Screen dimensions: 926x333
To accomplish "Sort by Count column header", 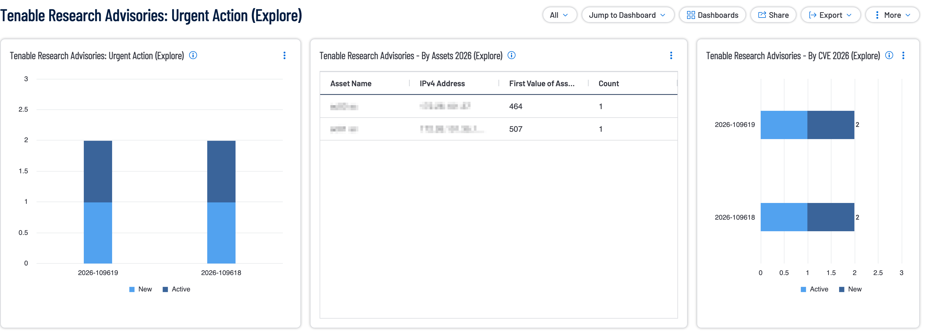I will [609, 84].
